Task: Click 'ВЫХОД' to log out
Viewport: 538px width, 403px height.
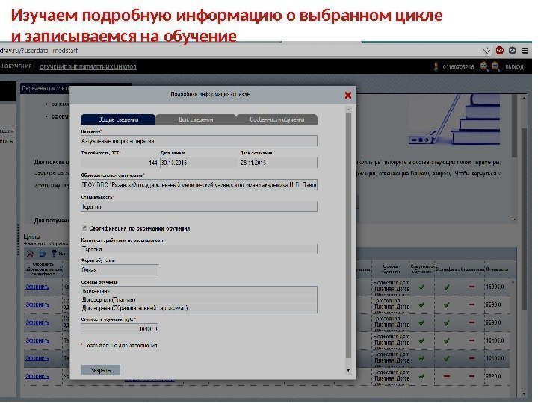Action: point(514,67)
